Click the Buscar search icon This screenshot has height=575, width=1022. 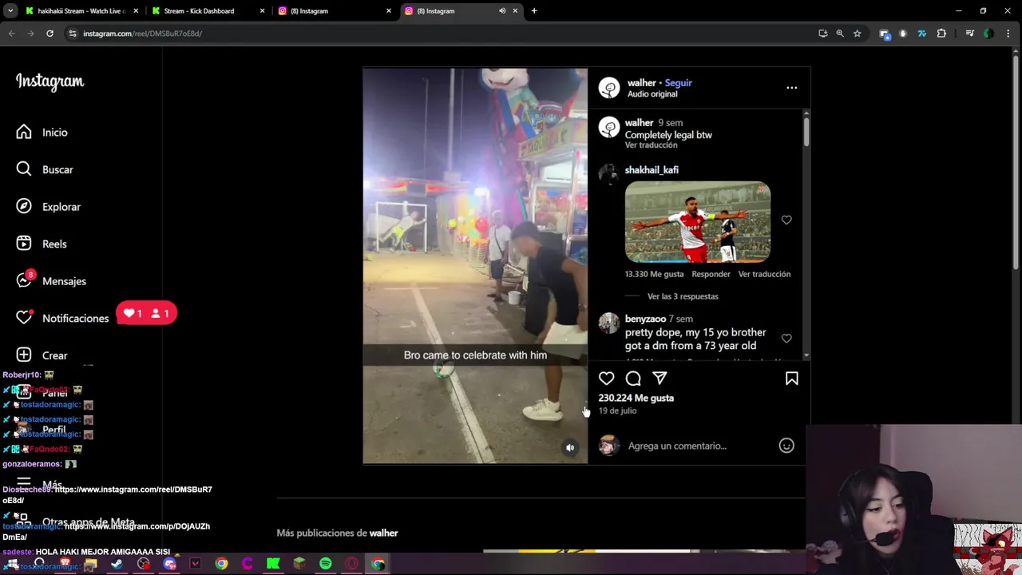coord(24,169)
